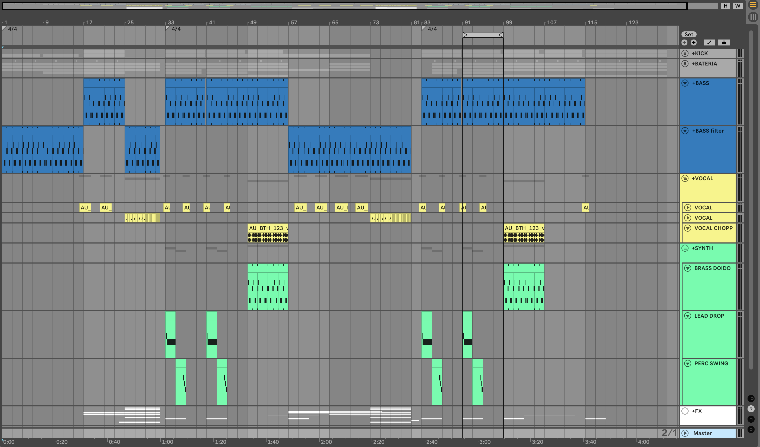Select the +BASS clip starting at bar 17
Image resolution: width=760 pixels, height=447 pixels.
104,102
